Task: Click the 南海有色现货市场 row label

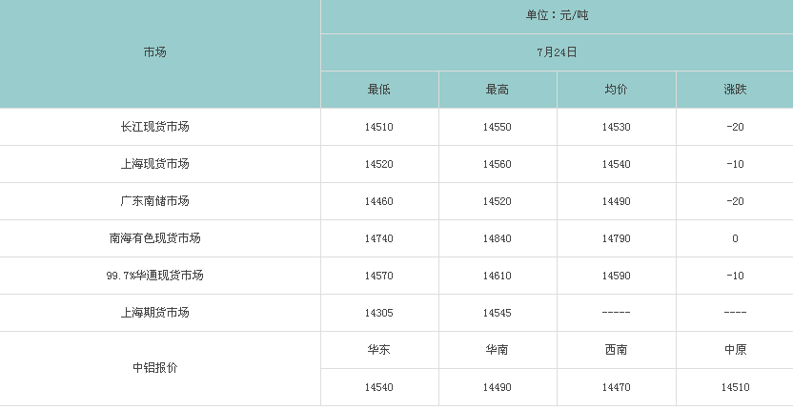Action: (154, 238)
